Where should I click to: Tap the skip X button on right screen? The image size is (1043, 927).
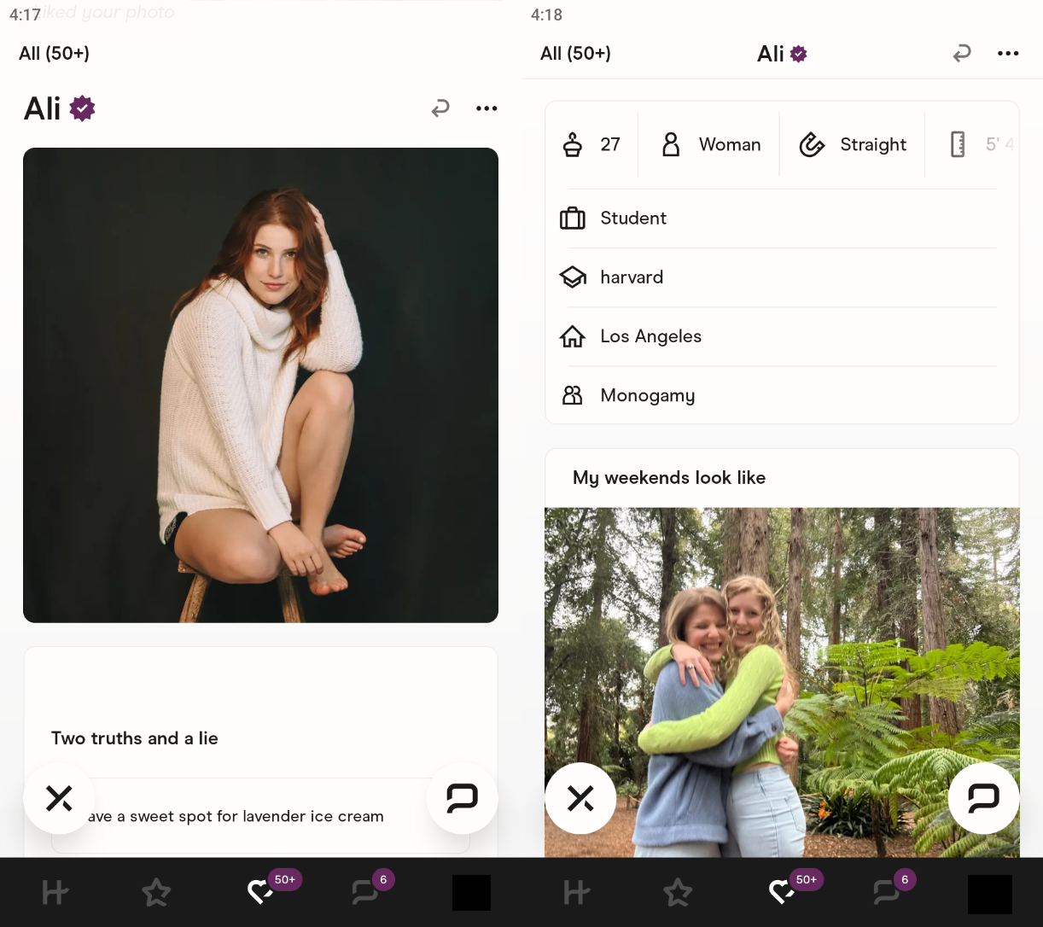[580, 798]
